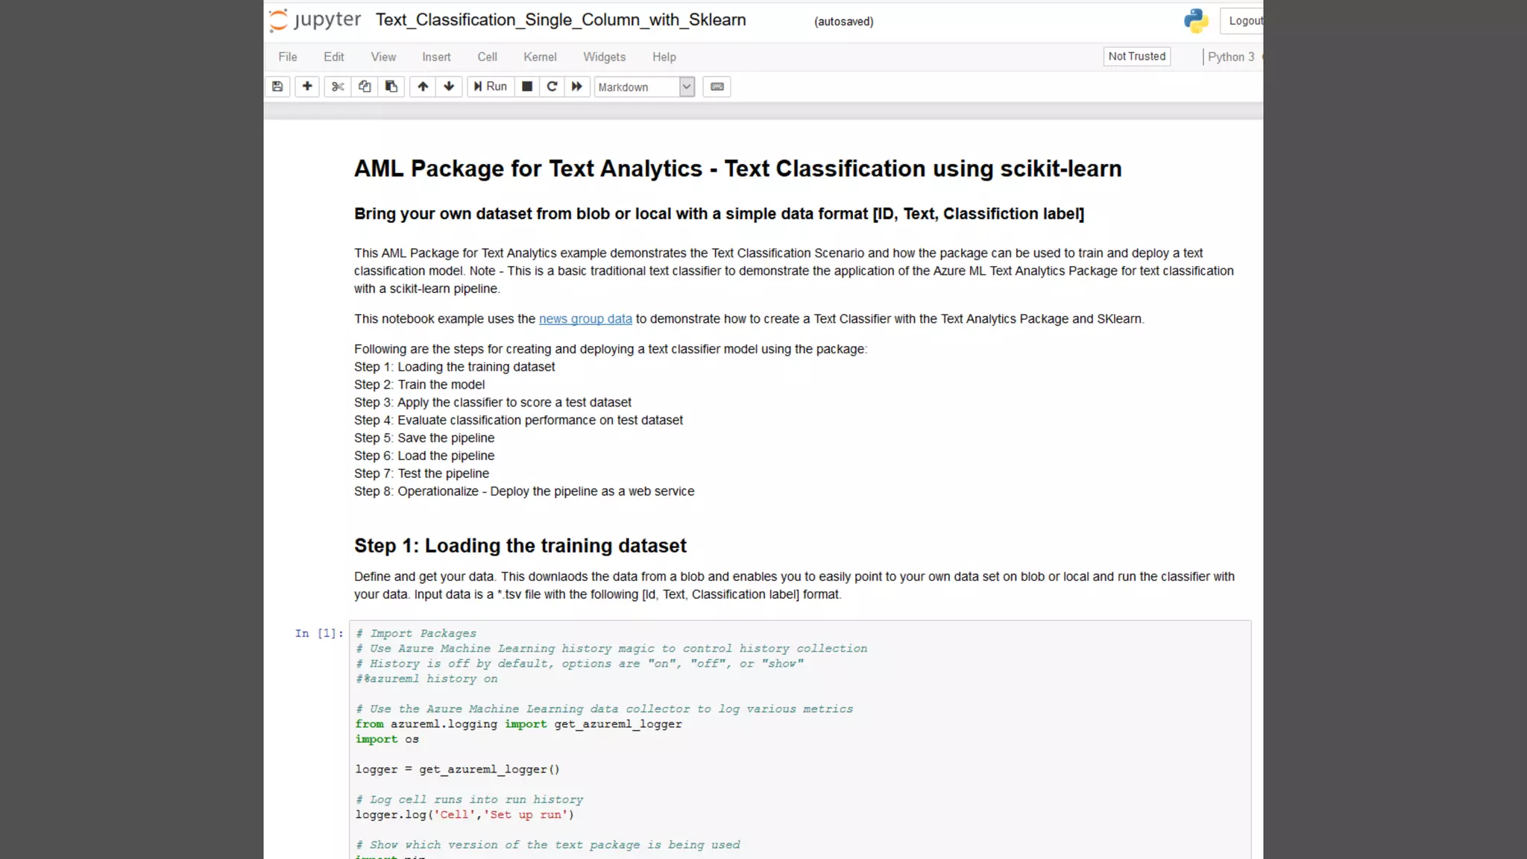Open the Kernel menu
This screenshot has height=859, width=1527.
(540, 57)
